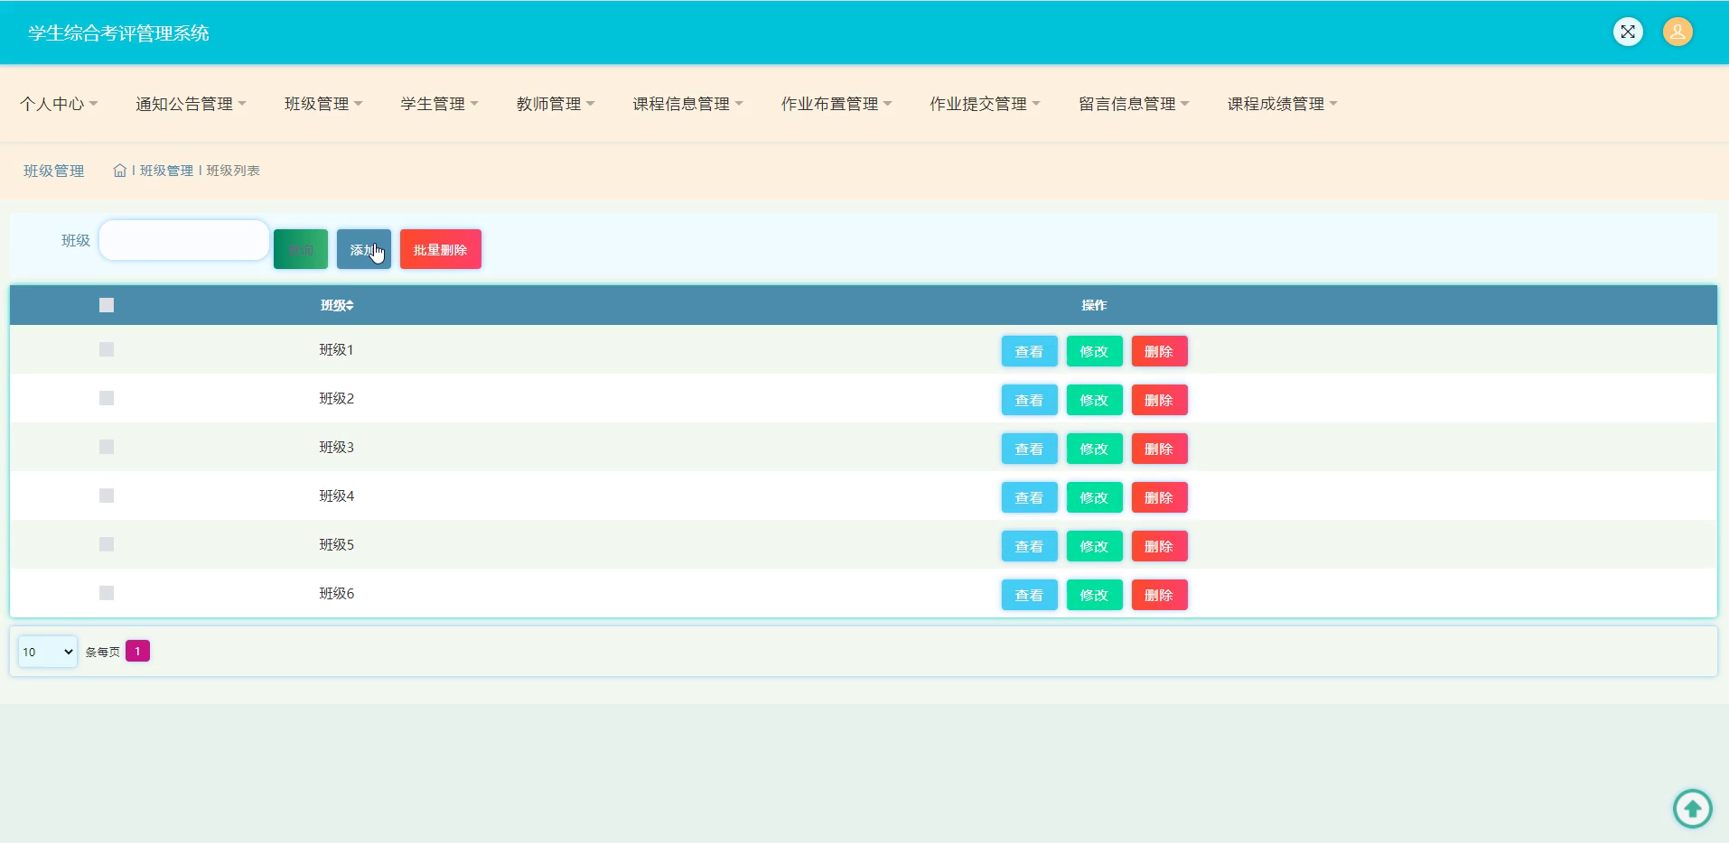1729x843 pixels.
Task: Click 删除 for 班级5
Action: (x=1159, y=546)
